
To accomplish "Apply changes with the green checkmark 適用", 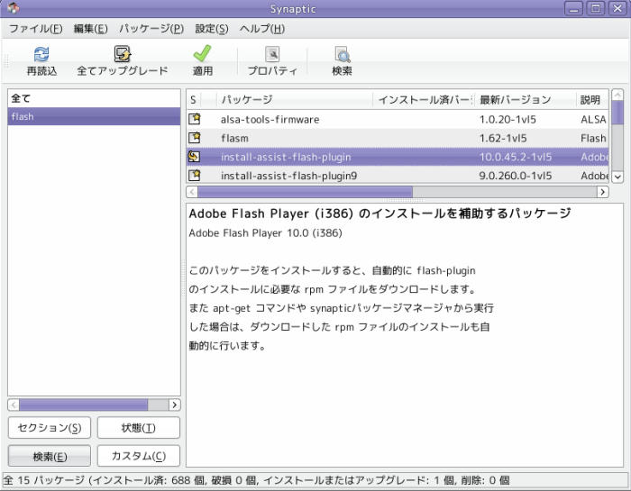I will tap(202, 53).
